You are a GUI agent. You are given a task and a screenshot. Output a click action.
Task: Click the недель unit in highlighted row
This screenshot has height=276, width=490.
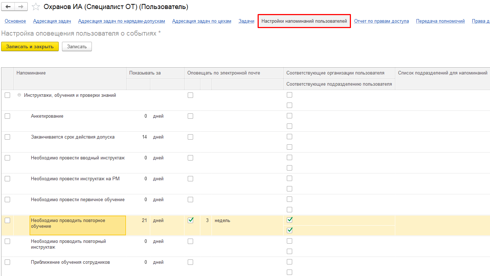[222, 221]
